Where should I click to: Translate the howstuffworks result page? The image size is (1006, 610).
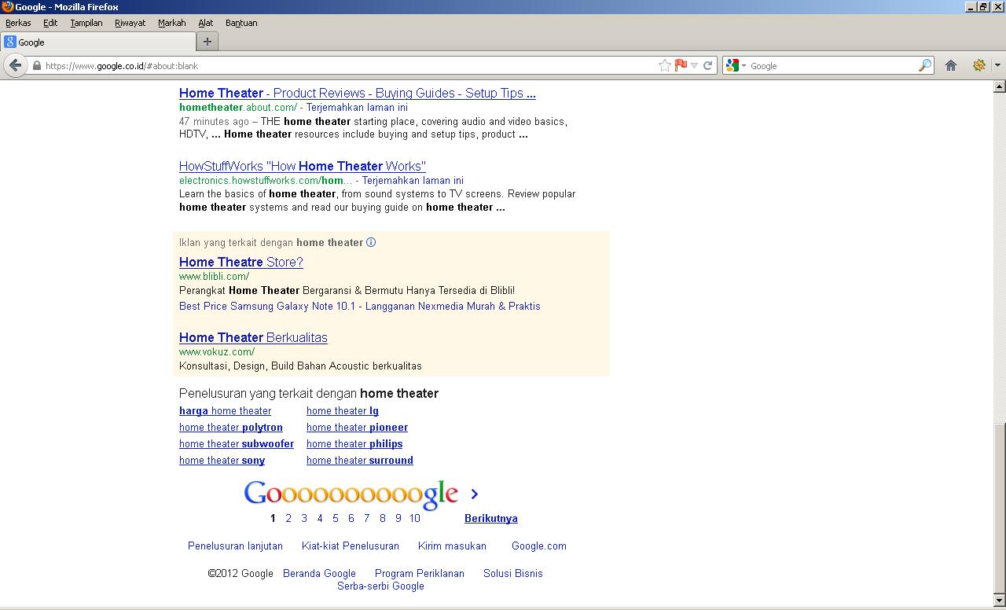(413, 181)
